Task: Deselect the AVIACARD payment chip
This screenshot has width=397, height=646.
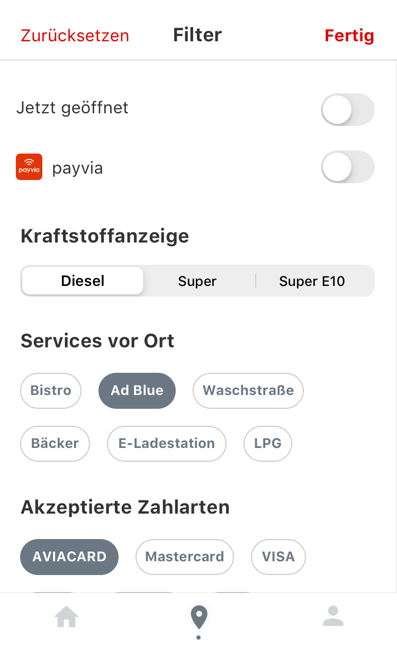Action: (x=69, y=557)
